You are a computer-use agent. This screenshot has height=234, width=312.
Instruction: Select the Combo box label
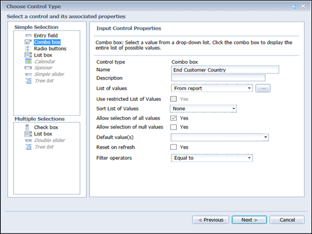pos(47,42)
